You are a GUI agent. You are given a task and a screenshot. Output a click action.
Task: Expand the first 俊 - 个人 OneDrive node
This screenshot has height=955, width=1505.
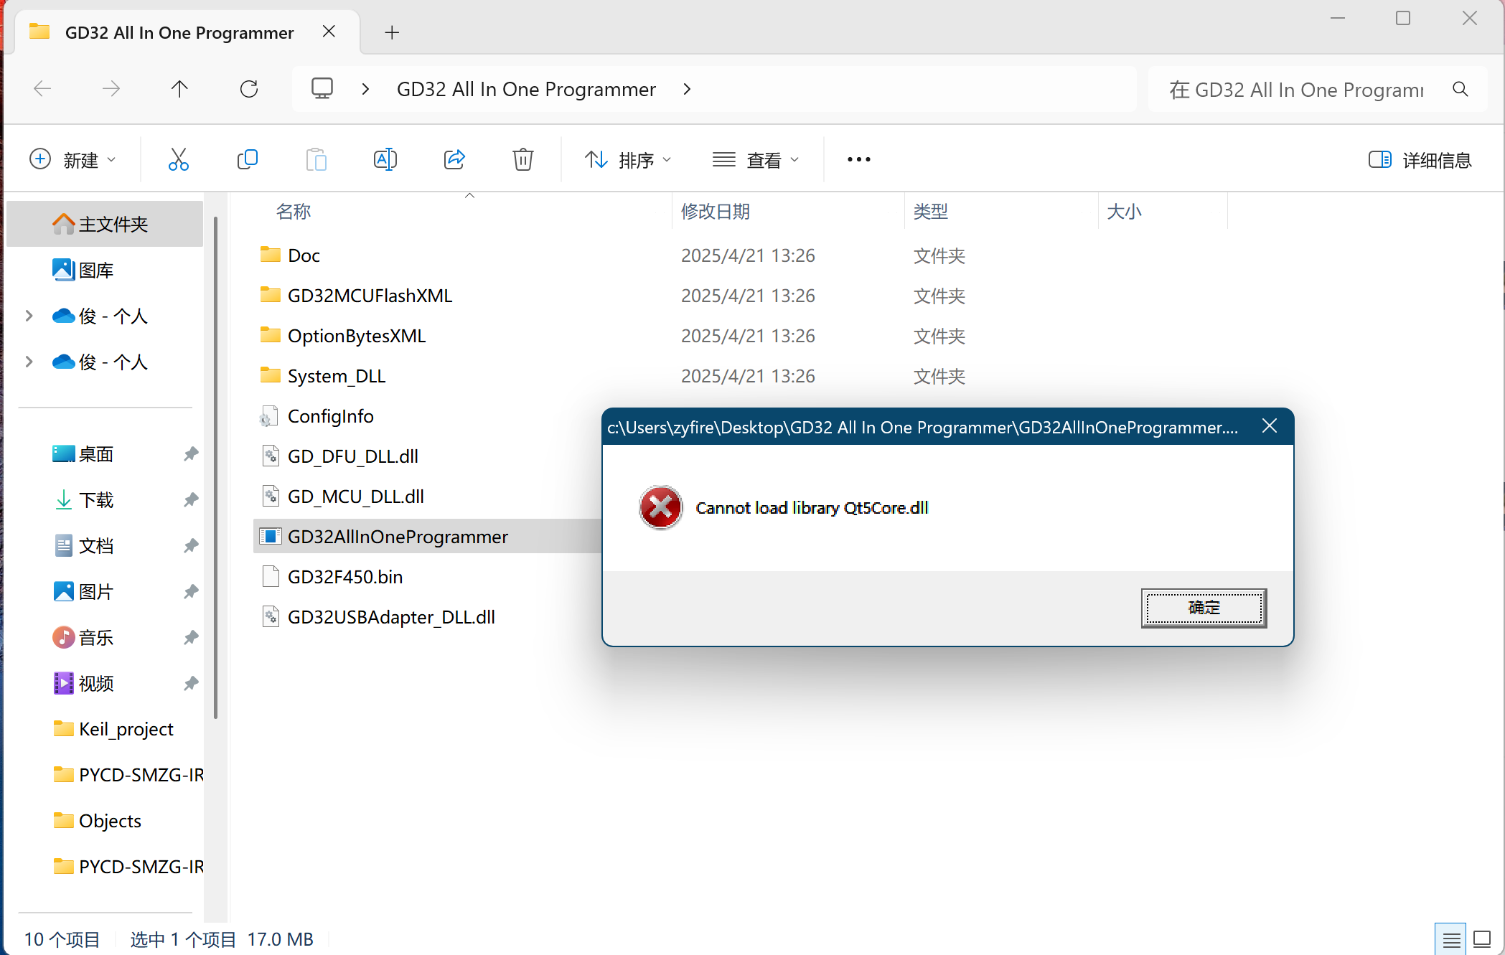pos(29,316)
